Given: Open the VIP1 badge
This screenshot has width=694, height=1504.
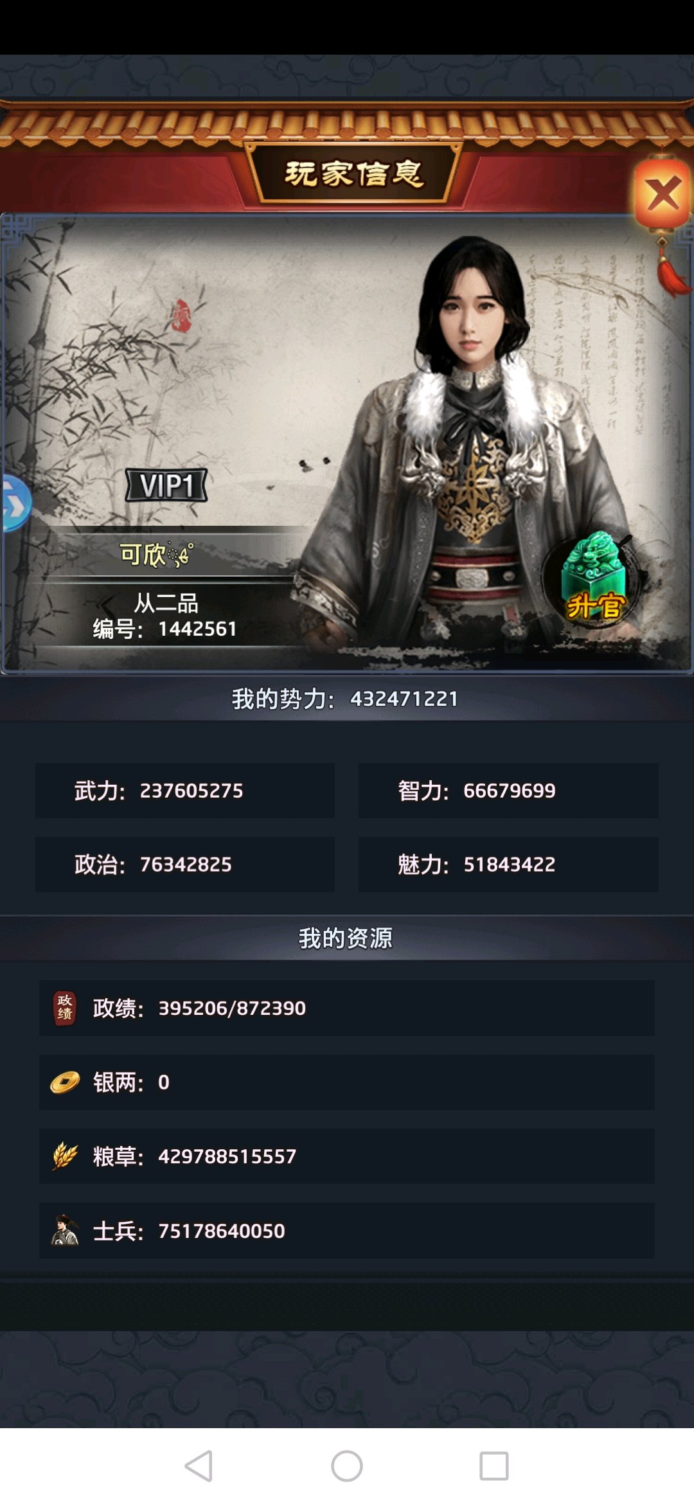Looking at the screenshot, I should coord(166,485).
